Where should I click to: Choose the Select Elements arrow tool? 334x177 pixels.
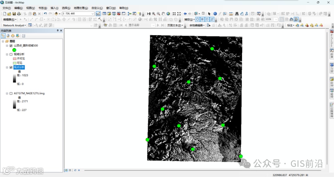(209, 14)
